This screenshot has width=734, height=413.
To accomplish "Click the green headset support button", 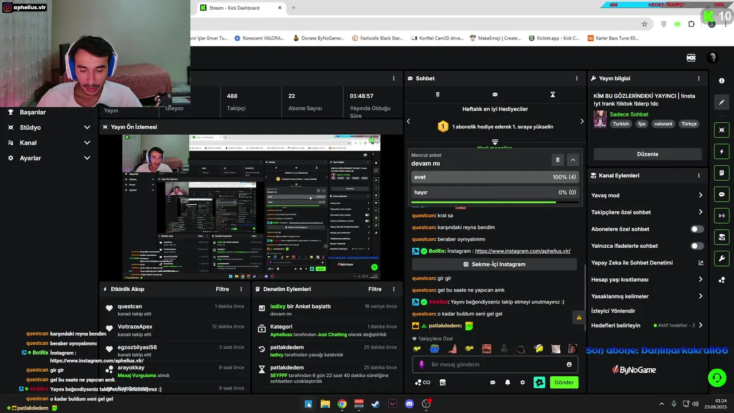I will tap(717, 377).
